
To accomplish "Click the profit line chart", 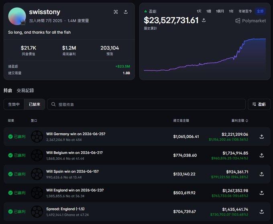I will (205, 55).
